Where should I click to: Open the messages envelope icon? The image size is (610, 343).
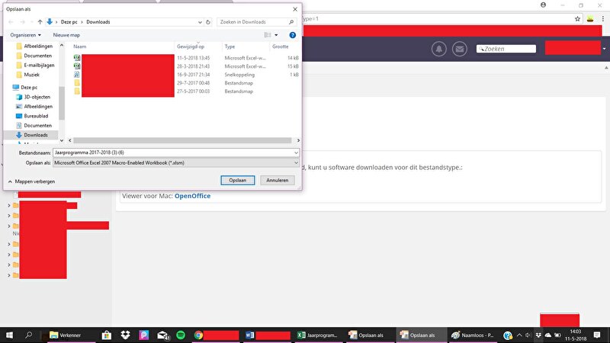pyautogui.click(x=459, y=49)
